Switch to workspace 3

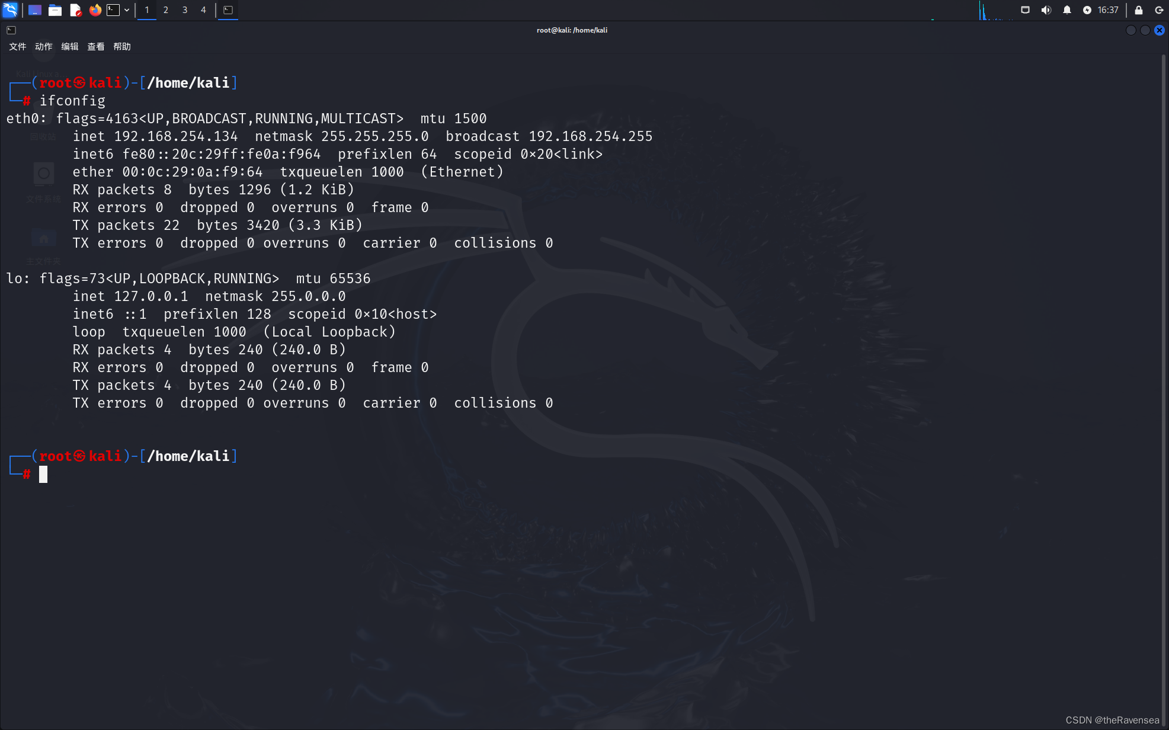185,10
